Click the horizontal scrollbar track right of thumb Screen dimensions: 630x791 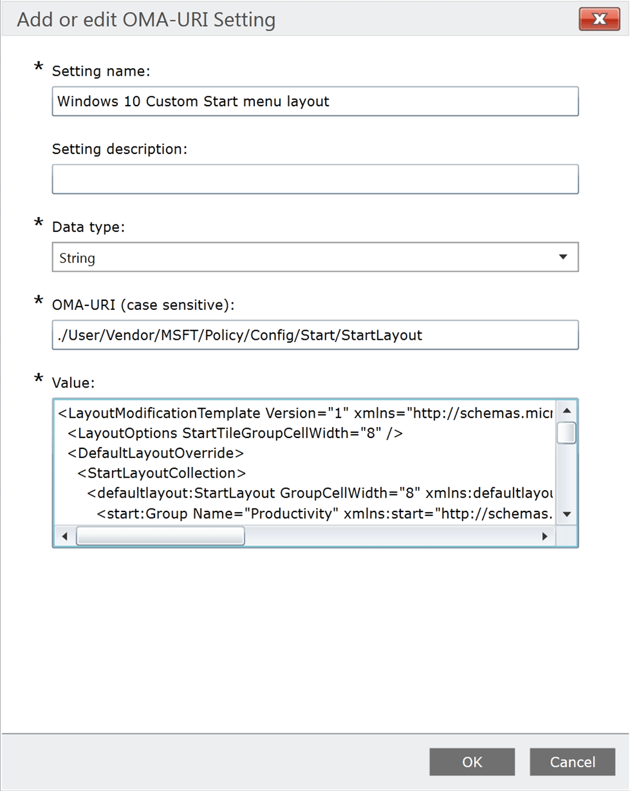391,536
